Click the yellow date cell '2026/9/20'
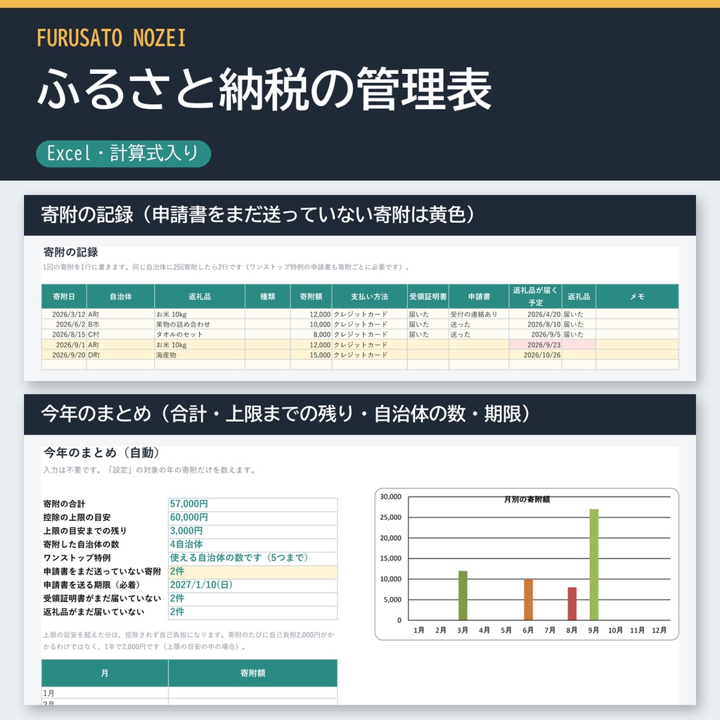 (64, 355)
